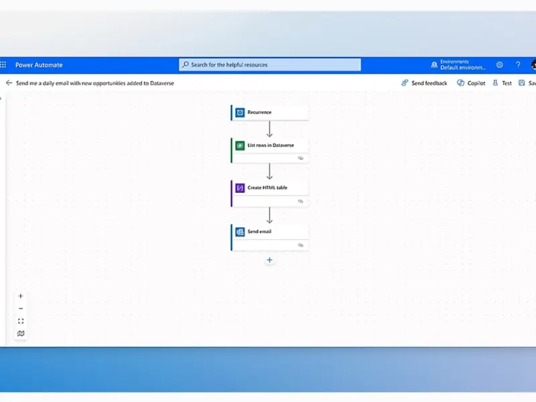Open the Copilot panel
The height and width of the screenshot is (402, 536).
tap(471, 83)
